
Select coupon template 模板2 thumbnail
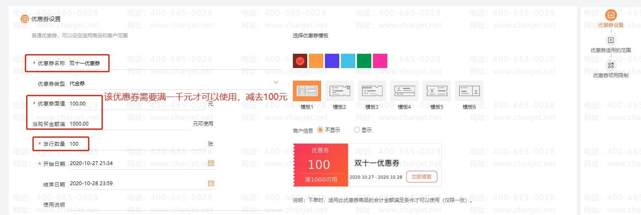click(339, 91)
